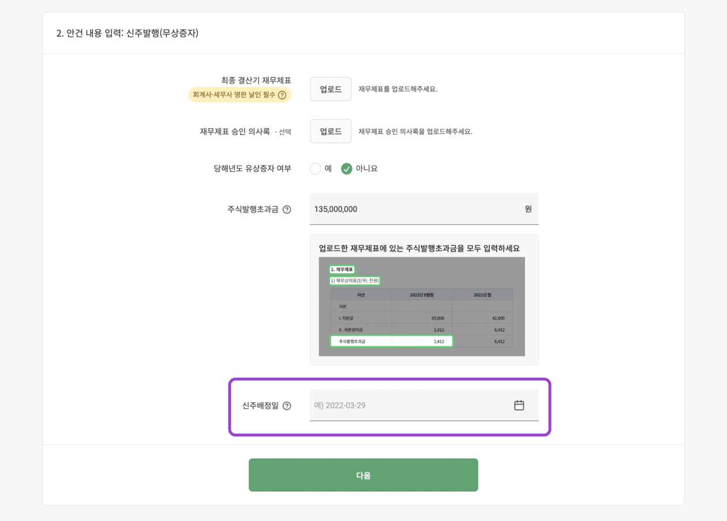Click the 원 currency label
Screen dimensions: 727x521
[x=529, y=209]
